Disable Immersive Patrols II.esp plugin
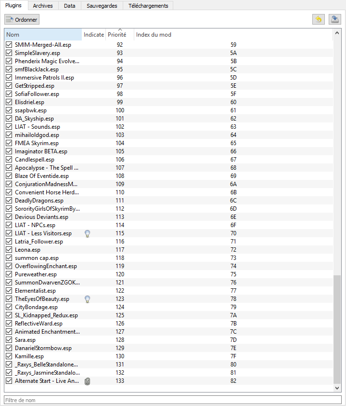346x406 pixels. click(9, 78)
